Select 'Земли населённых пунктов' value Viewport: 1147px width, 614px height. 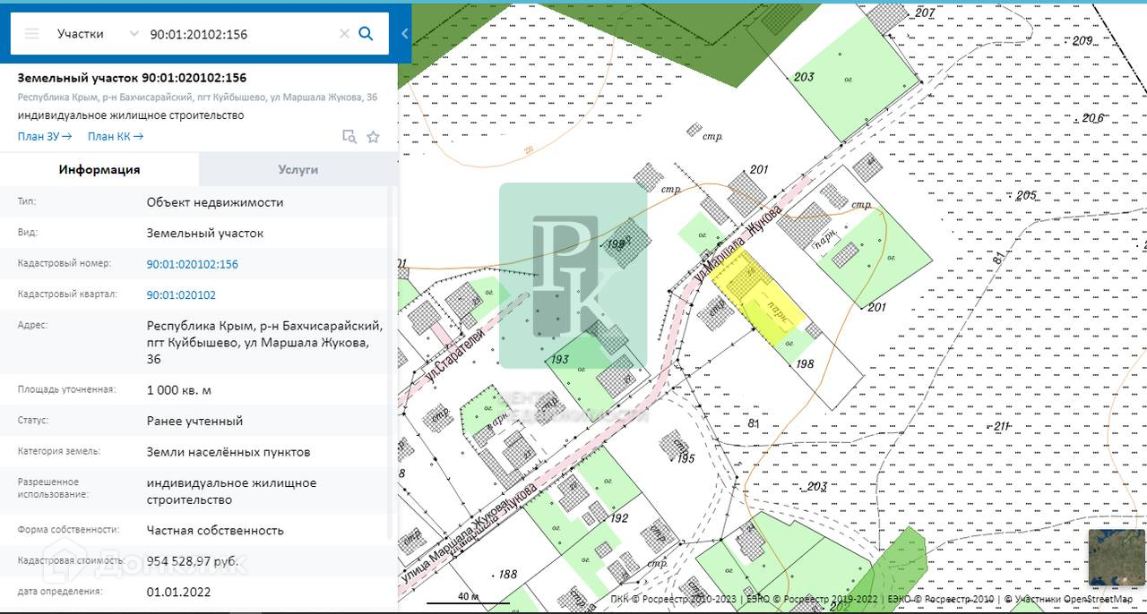click(229, 451)
